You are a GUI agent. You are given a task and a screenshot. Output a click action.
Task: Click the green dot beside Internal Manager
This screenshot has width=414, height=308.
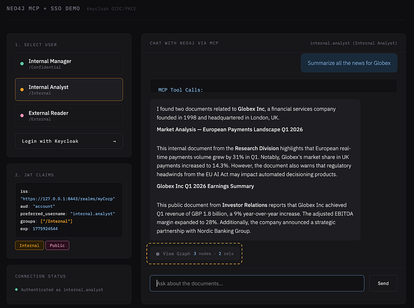(x=22, y=63)
